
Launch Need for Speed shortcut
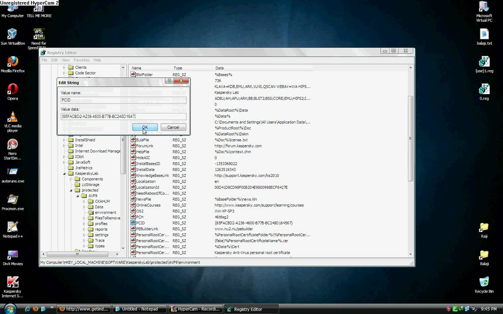coord(39,39)
